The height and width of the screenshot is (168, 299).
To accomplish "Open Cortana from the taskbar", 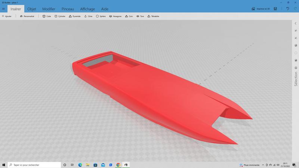I will point(65,165).
